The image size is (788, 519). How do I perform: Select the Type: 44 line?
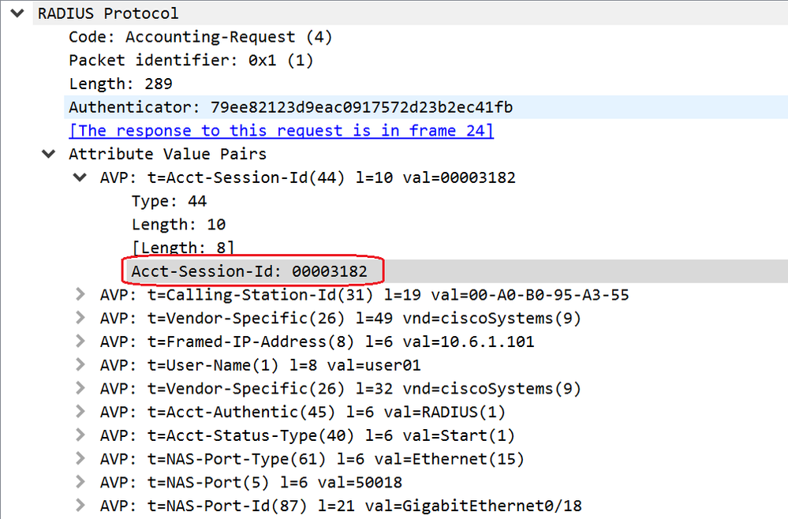tap(169, 201)
